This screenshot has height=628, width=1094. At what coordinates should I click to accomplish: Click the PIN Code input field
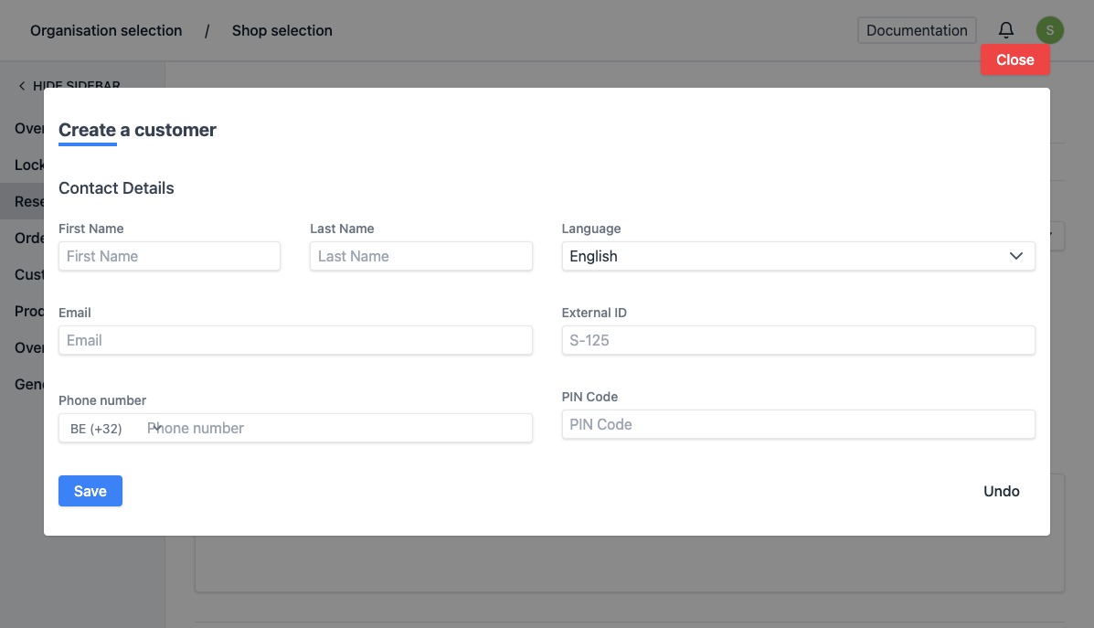(x=797, y=424)
